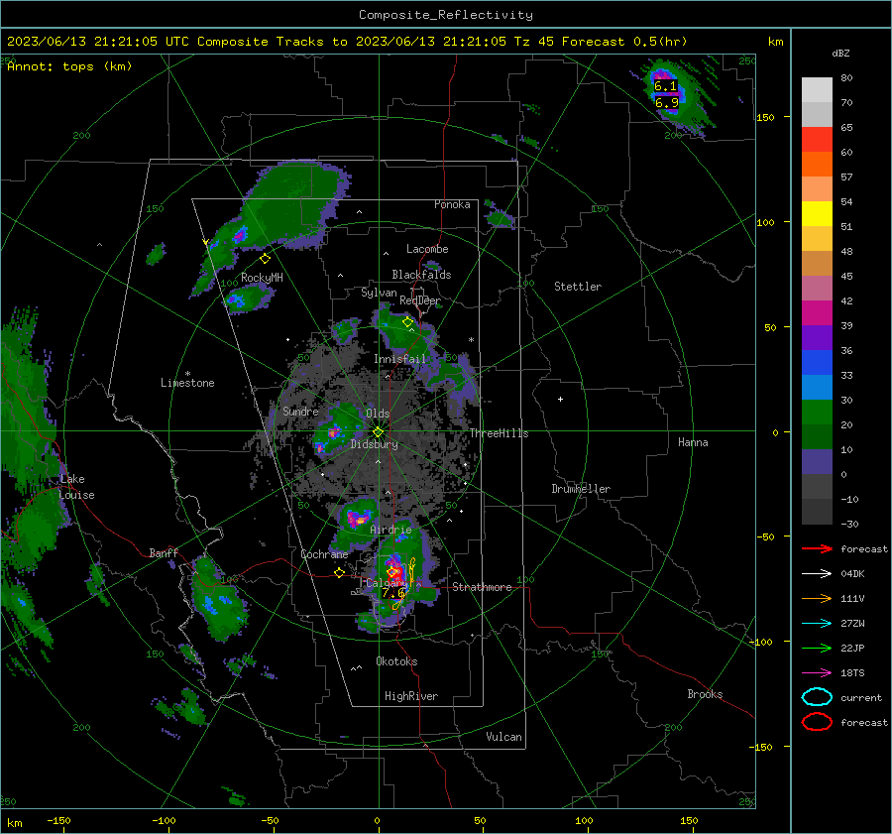Click the Hanna city label
This screenshot has width=892, height=834.
coord(693,442)
